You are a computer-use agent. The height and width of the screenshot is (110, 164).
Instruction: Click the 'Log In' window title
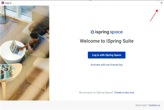tap(8, 3)
